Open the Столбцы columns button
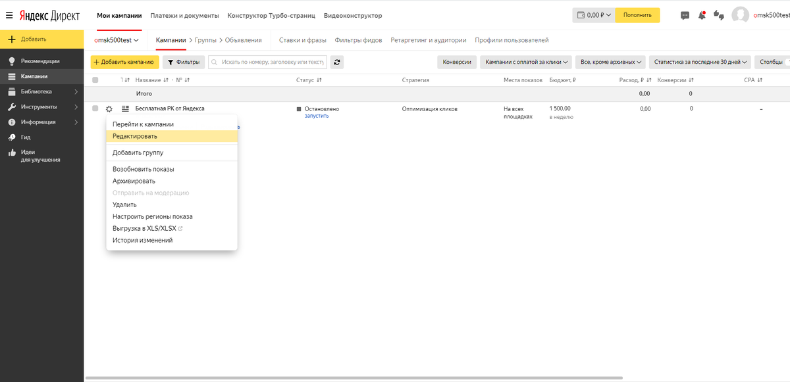The image size is (790, 382). (x=772, y=62)
